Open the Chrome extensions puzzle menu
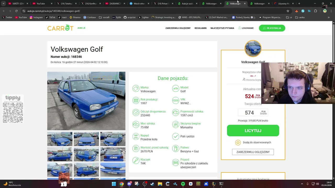Viewport: 335px width, 188px height. [x=315, y=11]
